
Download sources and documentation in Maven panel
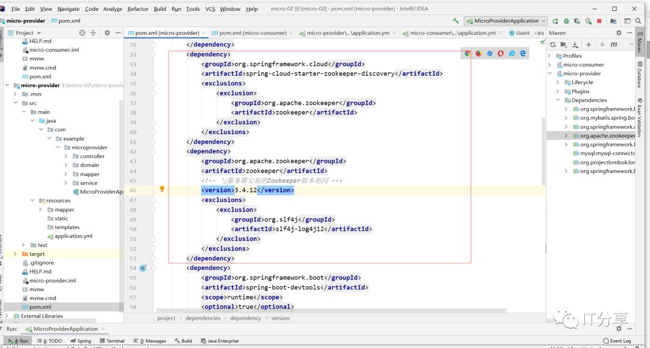click(x=575, y=44)
